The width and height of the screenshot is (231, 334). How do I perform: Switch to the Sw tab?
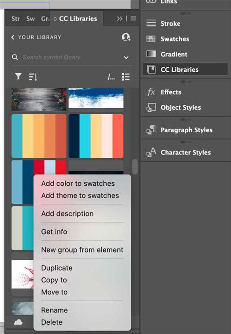click(30, 19)
